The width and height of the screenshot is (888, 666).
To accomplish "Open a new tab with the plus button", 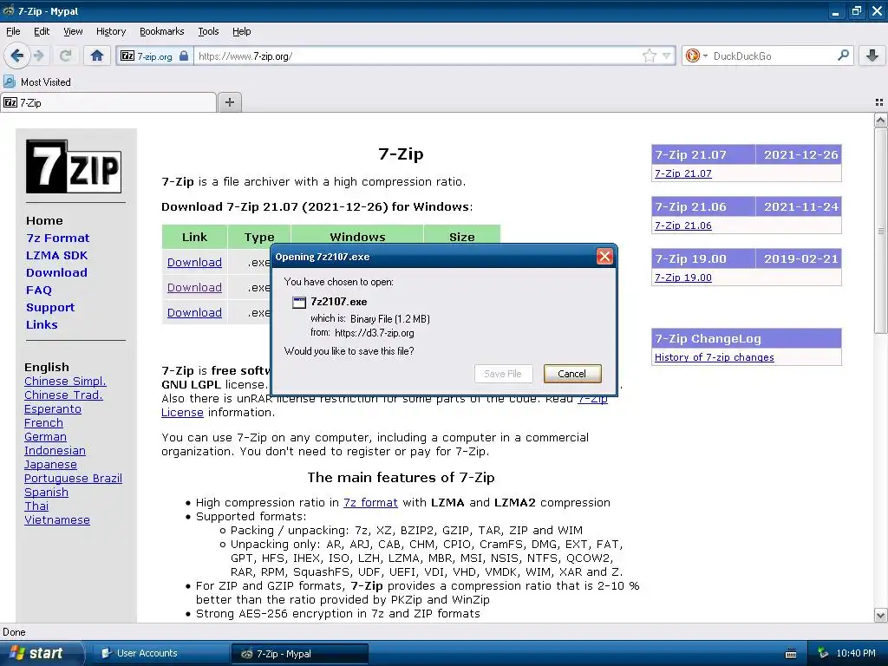I will (229, 102).
